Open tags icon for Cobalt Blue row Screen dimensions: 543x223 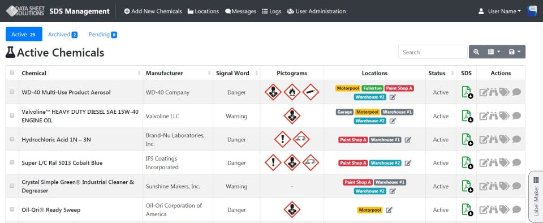coord(504,162)
